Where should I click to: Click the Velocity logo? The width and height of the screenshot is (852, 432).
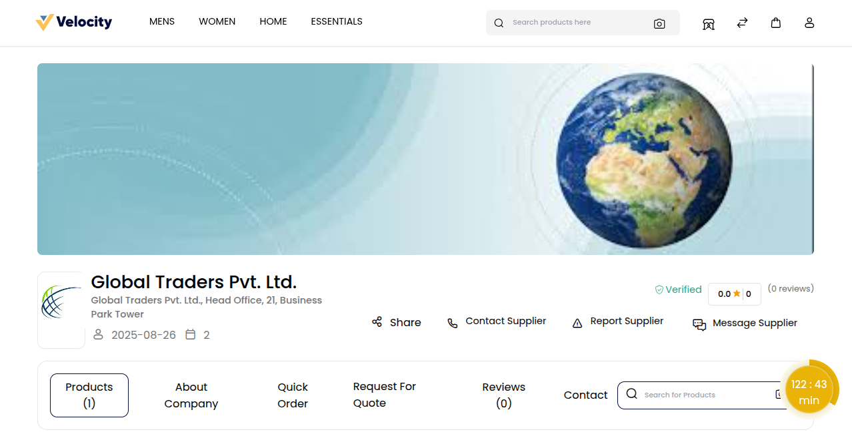coord(73,22)
